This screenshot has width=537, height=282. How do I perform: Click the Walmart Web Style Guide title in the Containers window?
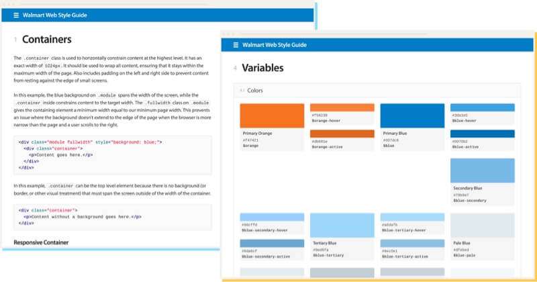55,15
